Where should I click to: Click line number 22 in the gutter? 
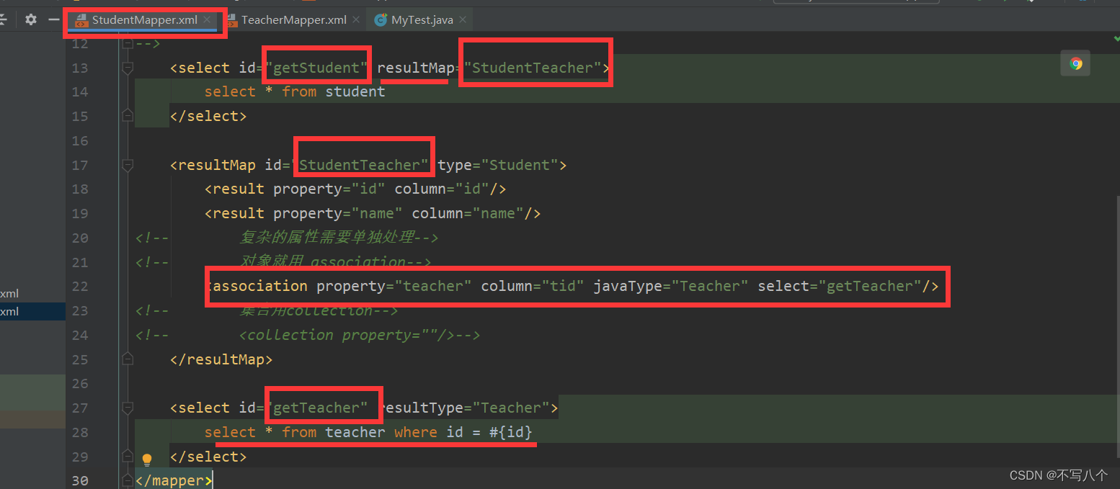79,286
